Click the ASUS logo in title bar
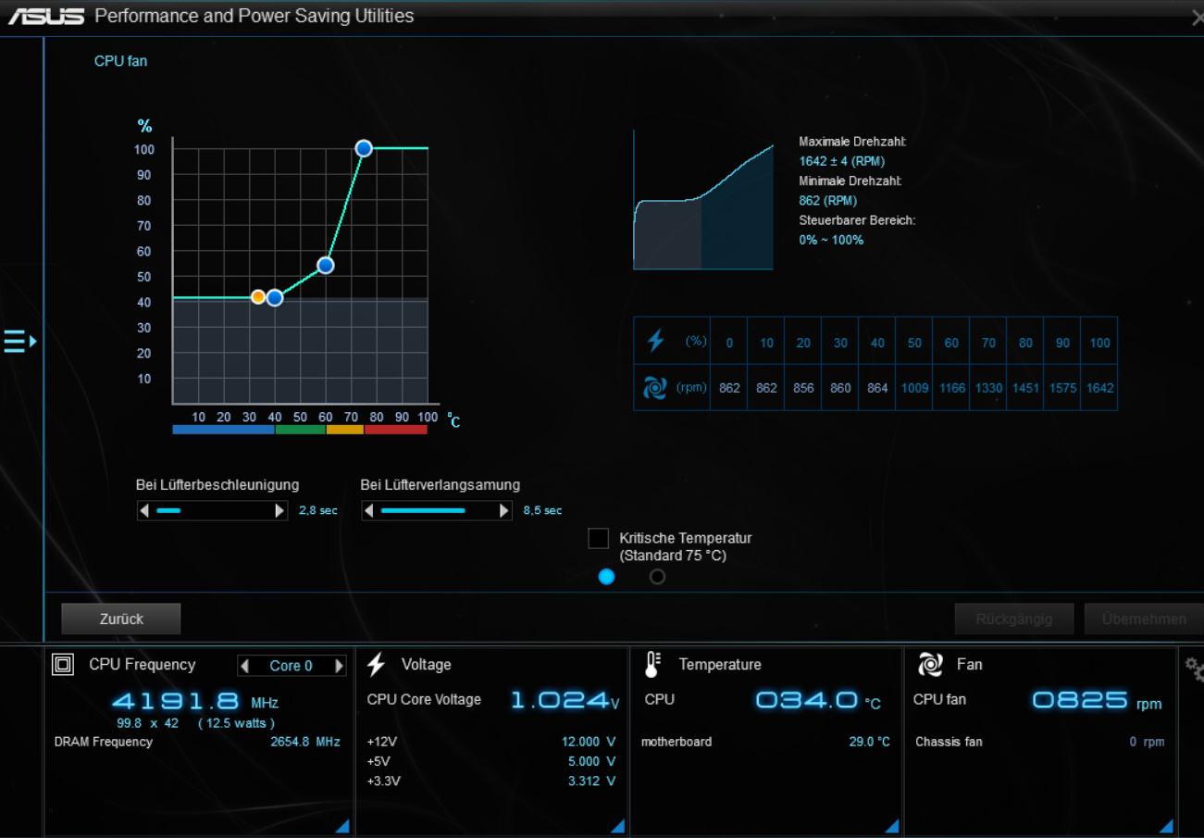Image resolution: width=1204 pixels, height=838 pixels. pos(46,17)
